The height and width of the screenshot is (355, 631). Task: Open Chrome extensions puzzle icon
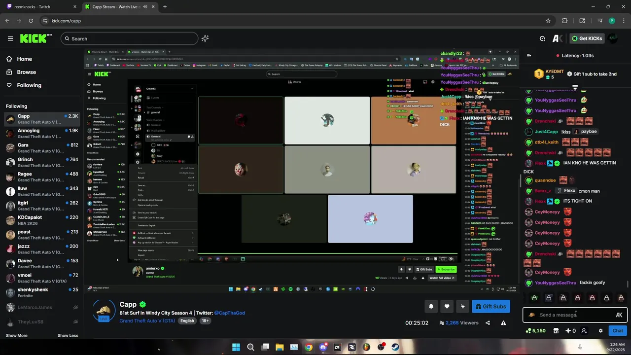pos(565,21)
